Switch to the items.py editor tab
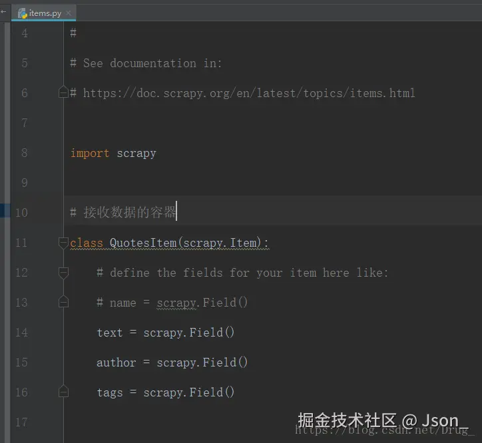This screenshot has height=443, width=482. 44,13
